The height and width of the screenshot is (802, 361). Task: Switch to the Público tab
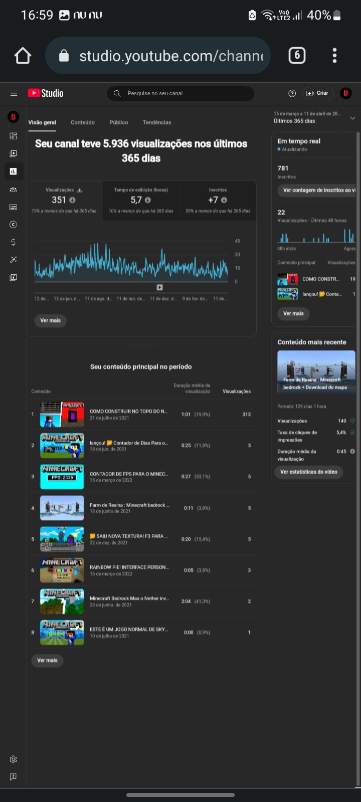(x=119, y=122)
